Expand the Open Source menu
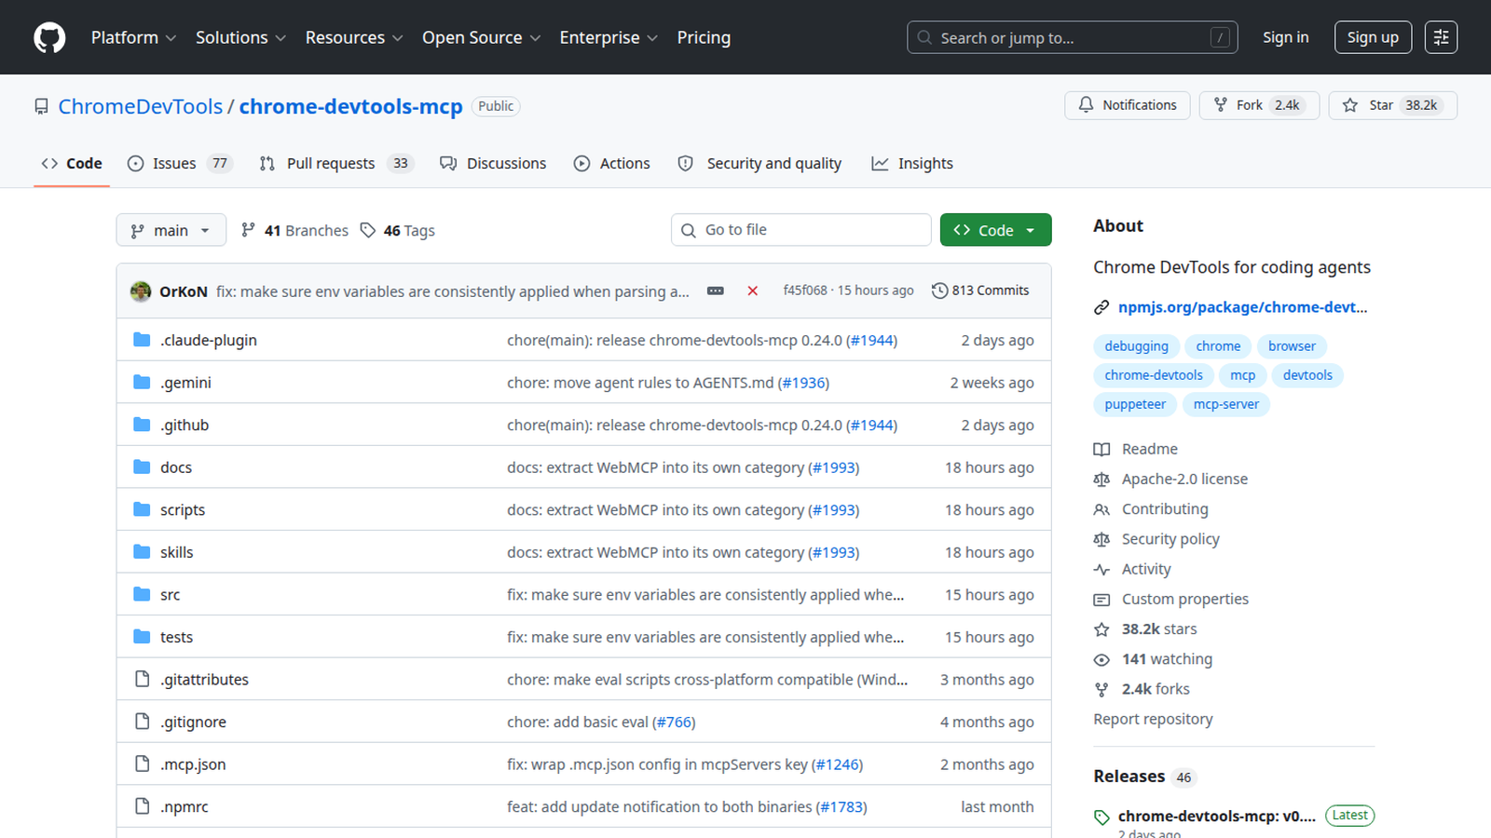 tap(481, 37)
